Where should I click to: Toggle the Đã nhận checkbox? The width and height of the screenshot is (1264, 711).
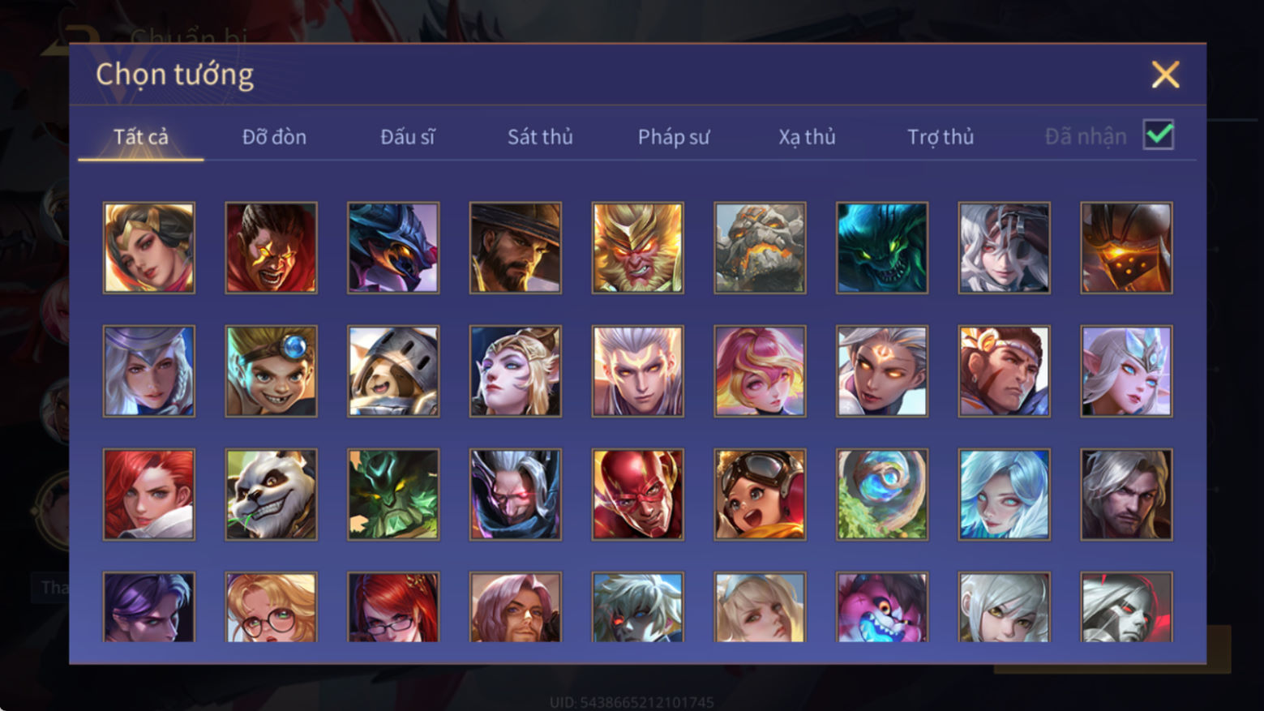click(1158, 135)
